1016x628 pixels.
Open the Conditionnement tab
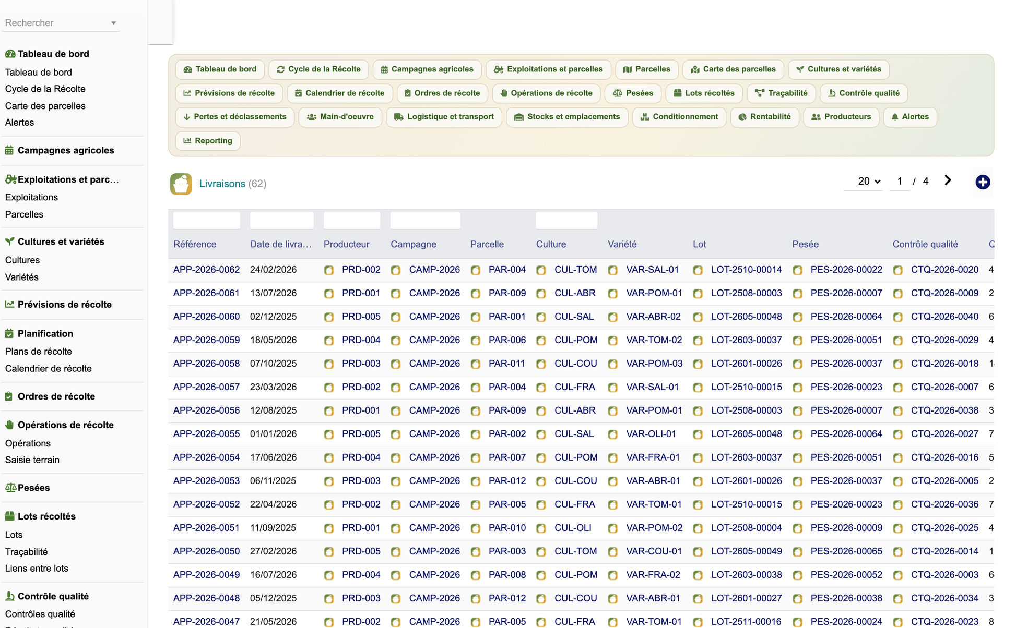(x=679, y=117)
